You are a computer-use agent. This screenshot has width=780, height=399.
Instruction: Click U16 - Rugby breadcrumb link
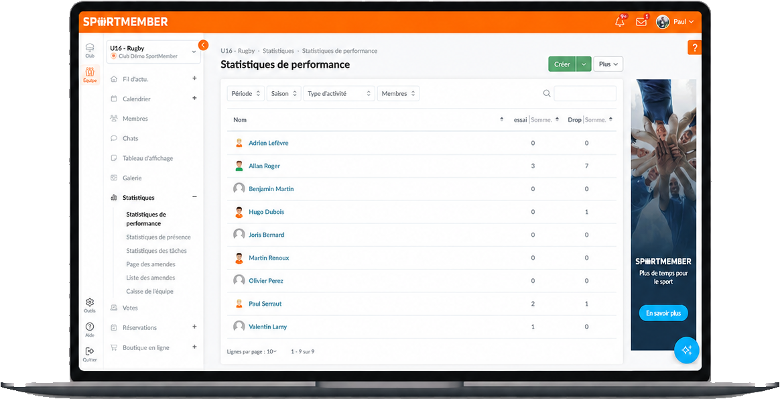coord(237,51)
